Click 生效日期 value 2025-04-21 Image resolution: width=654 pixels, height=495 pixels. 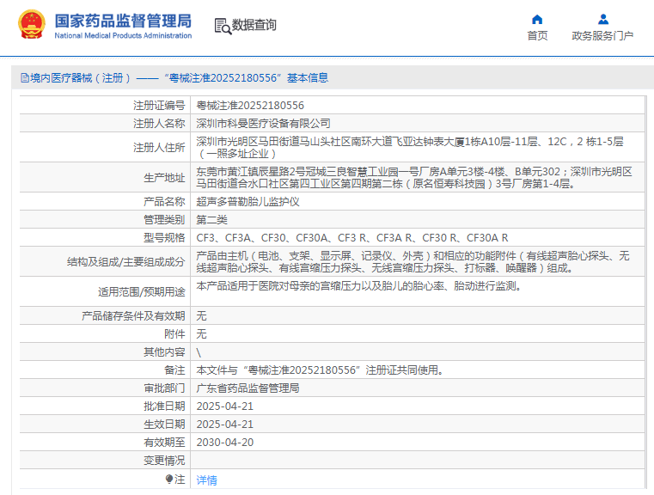tap(225, 425)
